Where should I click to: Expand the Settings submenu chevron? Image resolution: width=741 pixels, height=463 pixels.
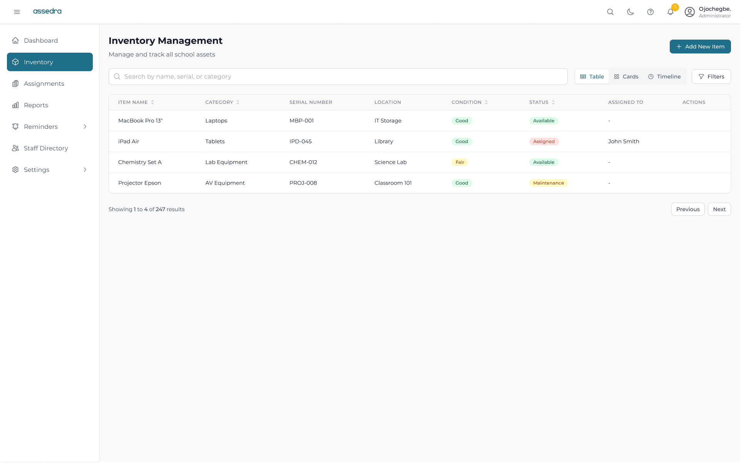click(85, 170)
